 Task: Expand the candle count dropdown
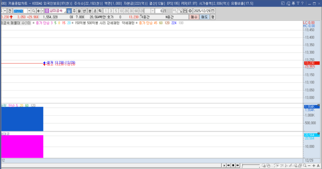153,11
